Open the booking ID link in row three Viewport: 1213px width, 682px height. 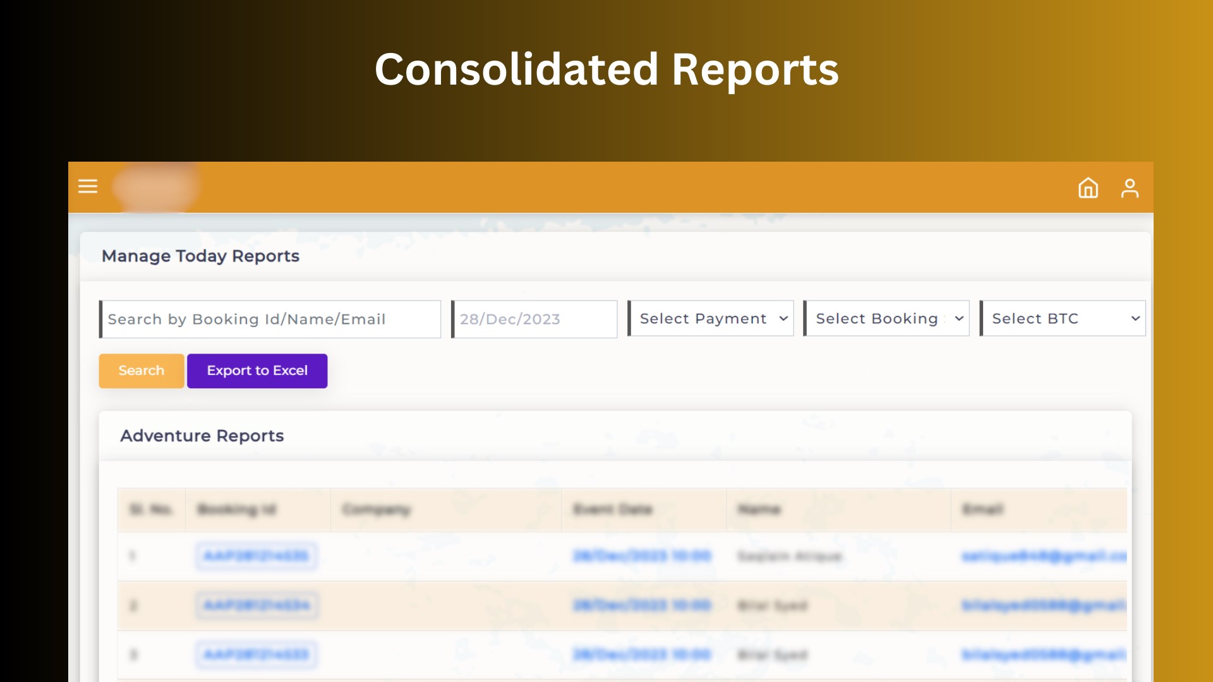256,654
